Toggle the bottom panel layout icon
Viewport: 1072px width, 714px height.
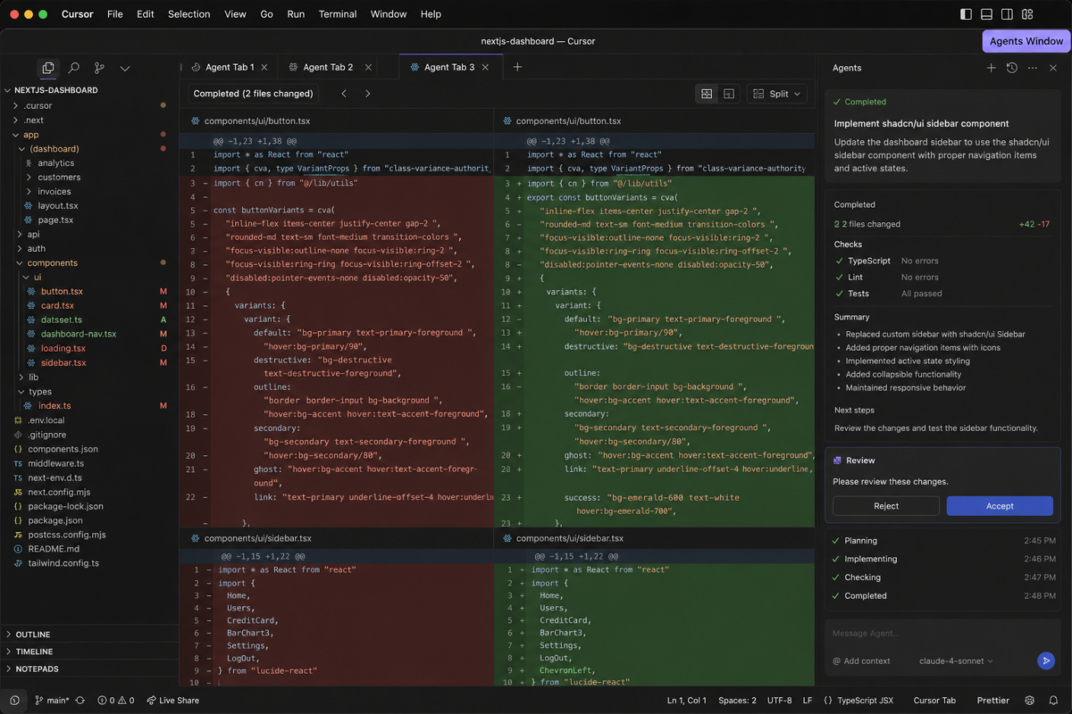pos(986,14)
